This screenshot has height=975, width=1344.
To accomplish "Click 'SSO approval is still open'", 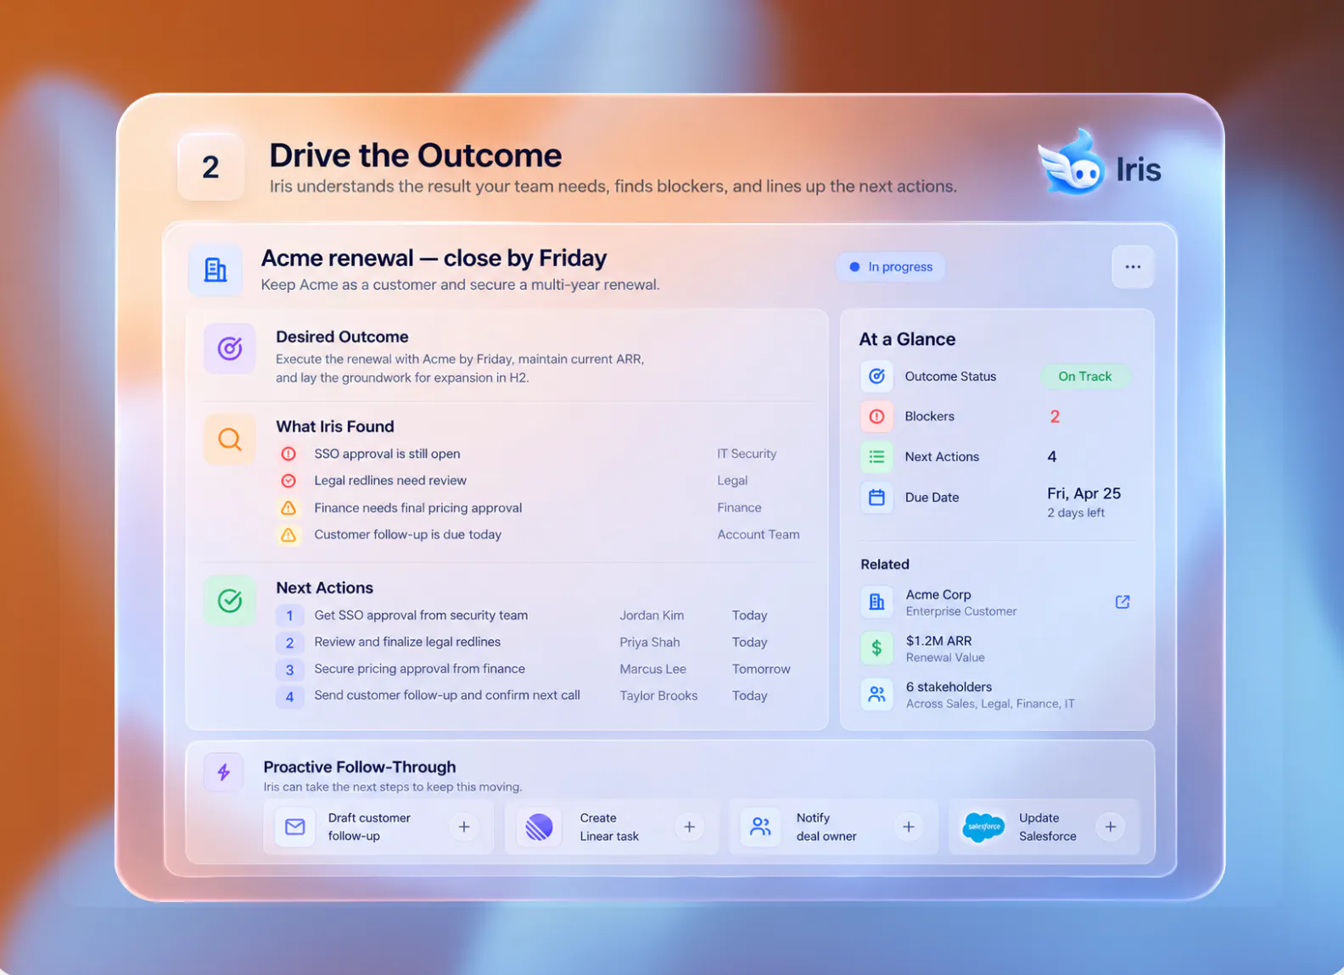I will point(387,454).
